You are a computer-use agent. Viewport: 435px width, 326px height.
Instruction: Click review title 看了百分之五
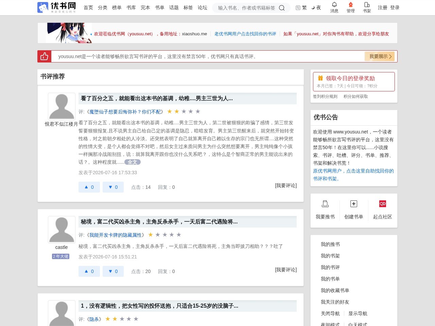(x=157, y=98)
